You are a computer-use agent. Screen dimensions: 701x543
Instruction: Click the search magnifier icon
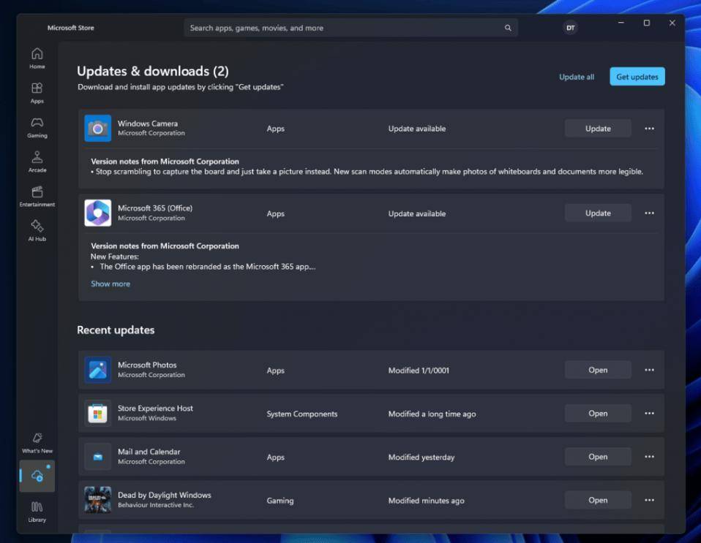[508, 28]
